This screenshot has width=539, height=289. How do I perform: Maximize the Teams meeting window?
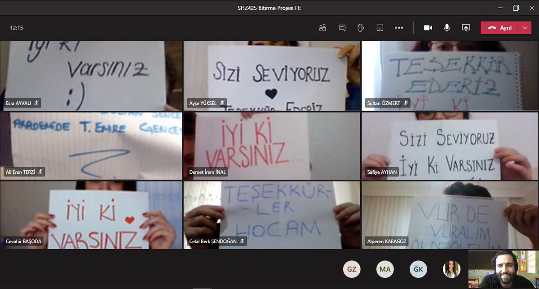tap(516, 8)
